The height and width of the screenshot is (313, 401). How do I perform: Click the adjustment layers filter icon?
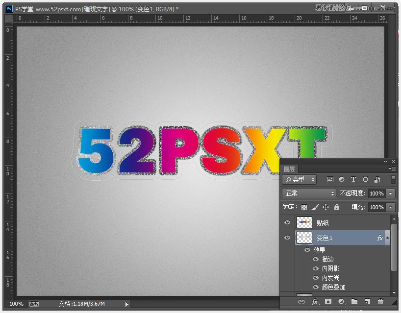341,180
